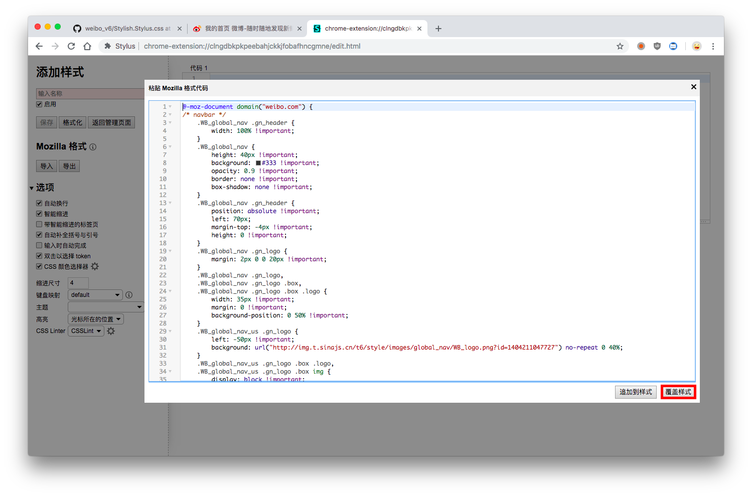Close the weibo_v6 GitHub tab
752x496 pixels.
180,29
